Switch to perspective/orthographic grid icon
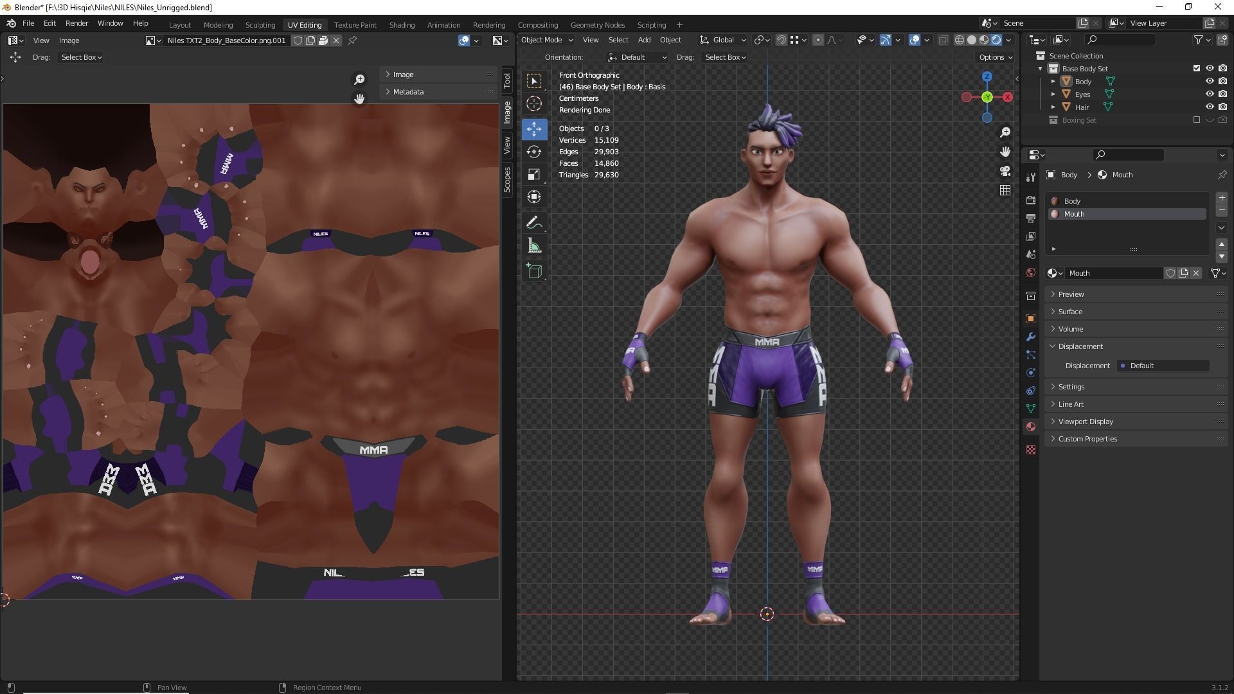 tap(1005, 190)
